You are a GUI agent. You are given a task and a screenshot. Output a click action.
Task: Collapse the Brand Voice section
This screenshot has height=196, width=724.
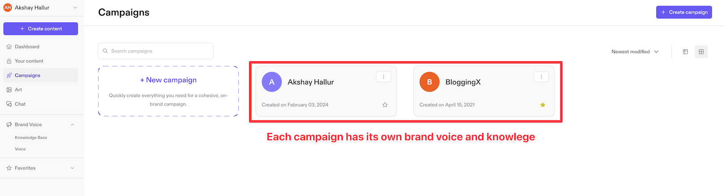click(x=73, y=125)
